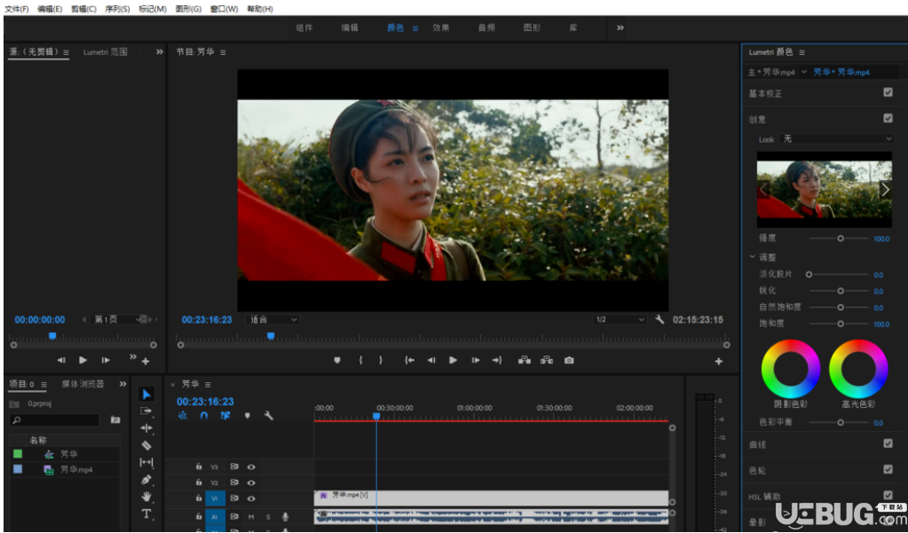Switch to 媒体浏览器 tab
The height and width of the screenshot is (533, 908).
(83, 384)
